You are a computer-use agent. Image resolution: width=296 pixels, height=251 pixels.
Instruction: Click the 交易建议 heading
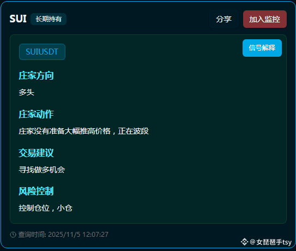pos(36,153)
